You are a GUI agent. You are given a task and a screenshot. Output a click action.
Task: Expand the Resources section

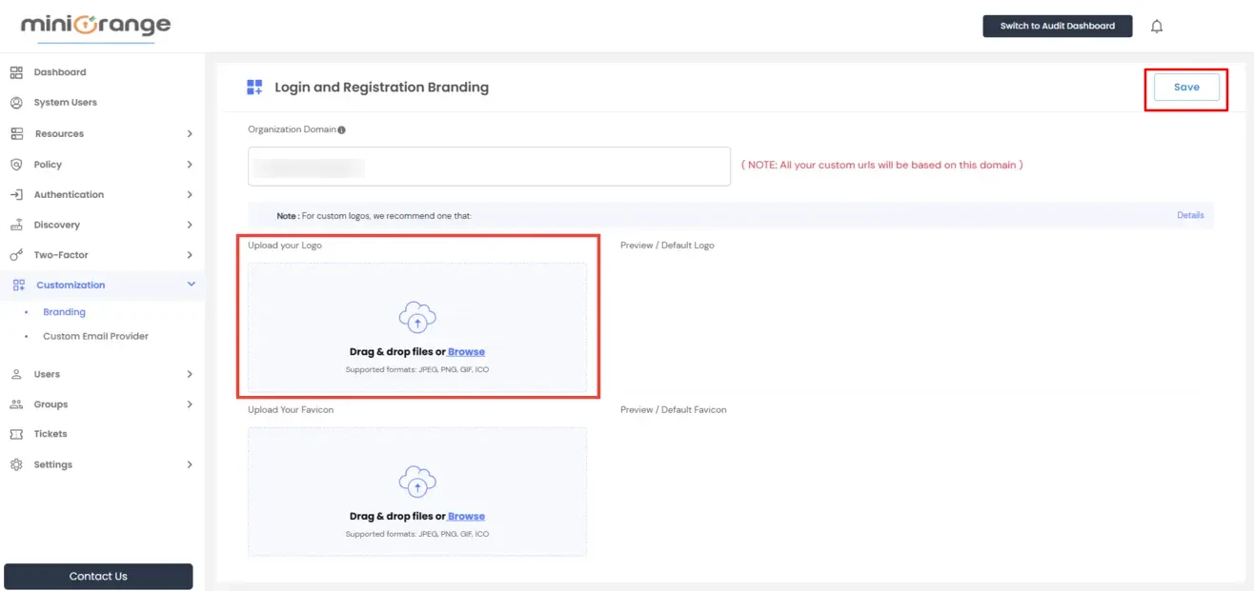click(x=61, y=132)
